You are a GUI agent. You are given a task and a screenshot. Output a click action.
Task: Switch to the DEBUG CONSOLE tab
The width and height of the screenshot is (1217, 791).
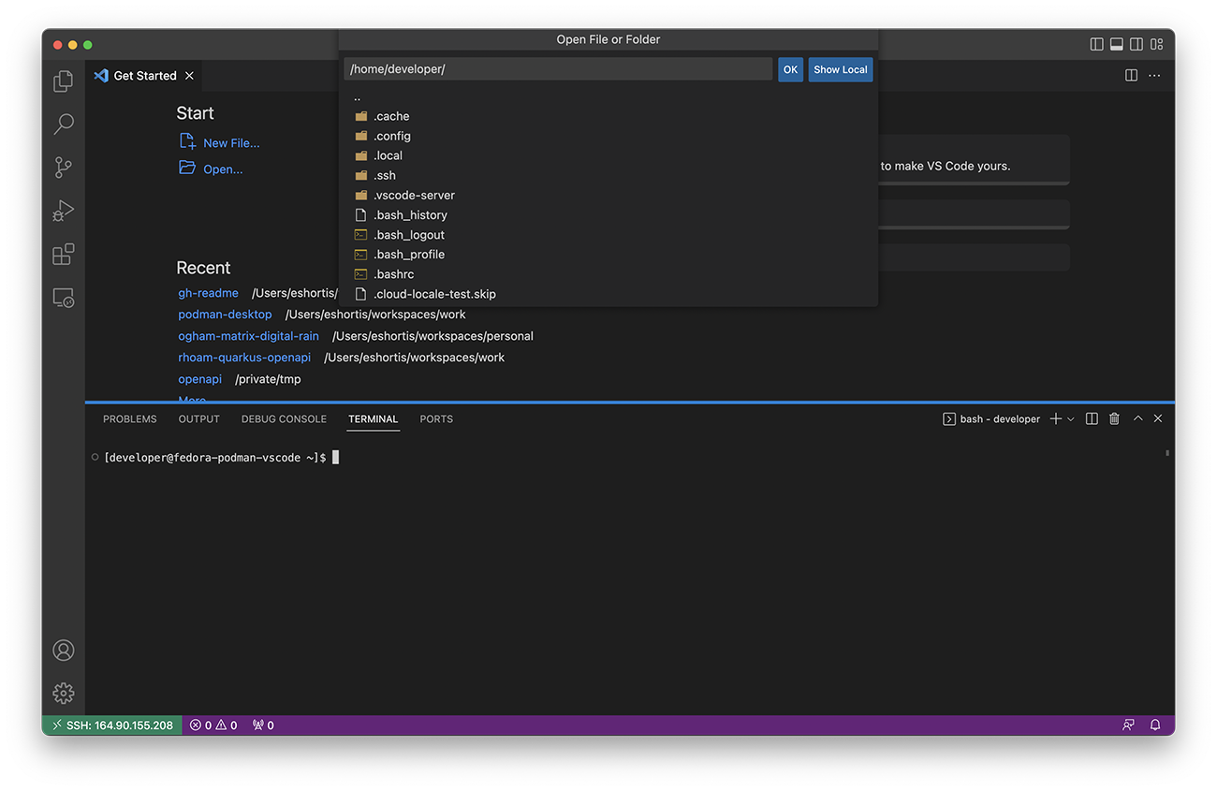click(284, 419)
